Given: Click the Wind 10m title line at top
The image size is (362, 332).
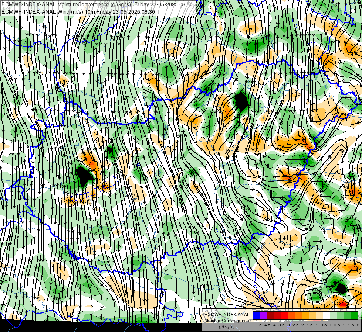Looking at the screenshot, I should coord(78,11).
